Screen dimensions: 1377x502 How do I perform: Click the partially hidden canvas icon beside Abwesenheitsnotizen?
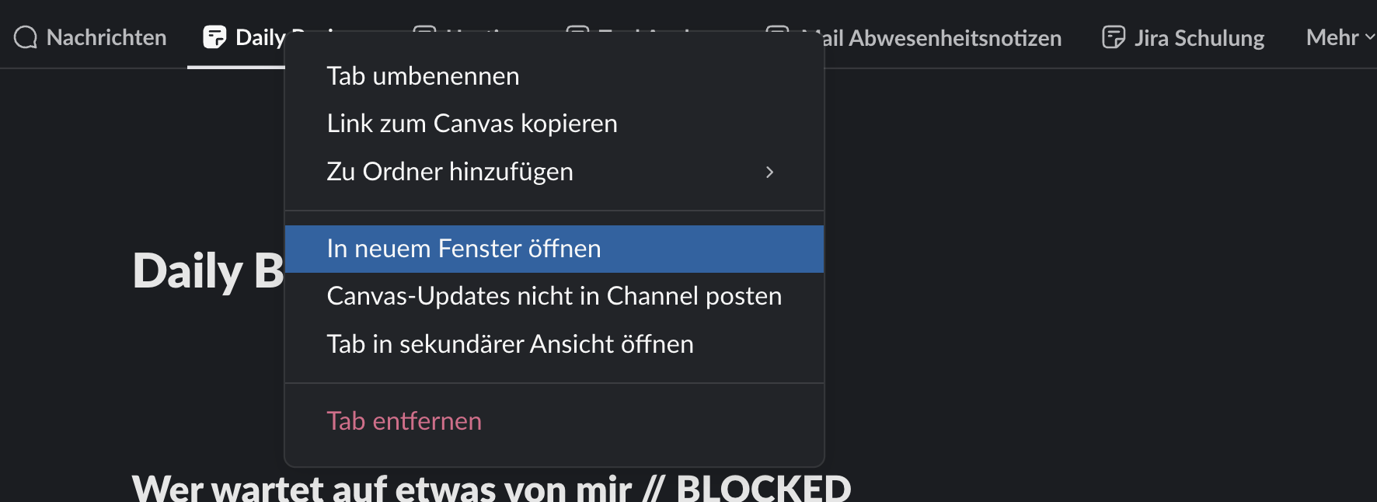[777, 30]
